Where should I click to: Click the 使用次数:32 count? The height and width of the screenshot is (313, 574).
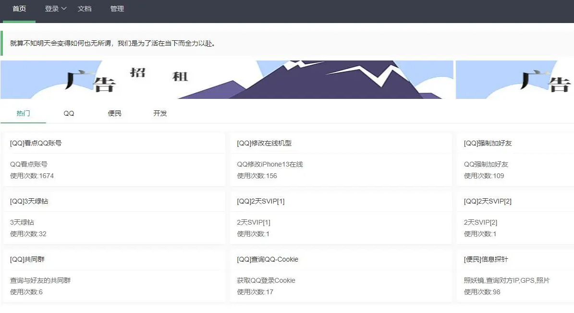point(28,234)
